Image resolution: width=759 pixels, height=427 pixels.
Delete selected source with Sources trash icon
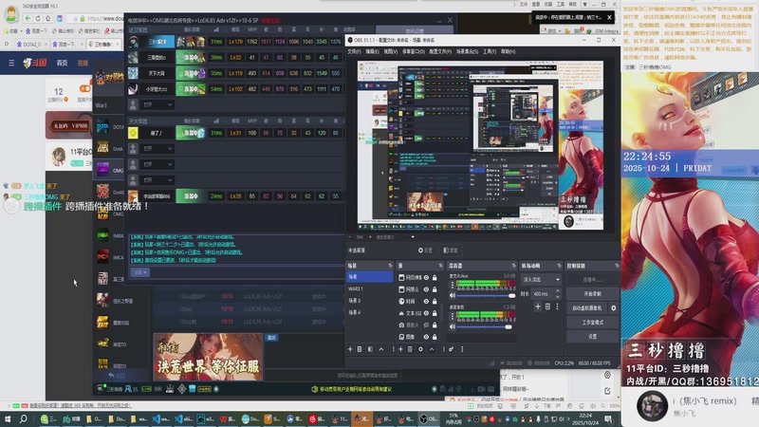coord(410,349)
